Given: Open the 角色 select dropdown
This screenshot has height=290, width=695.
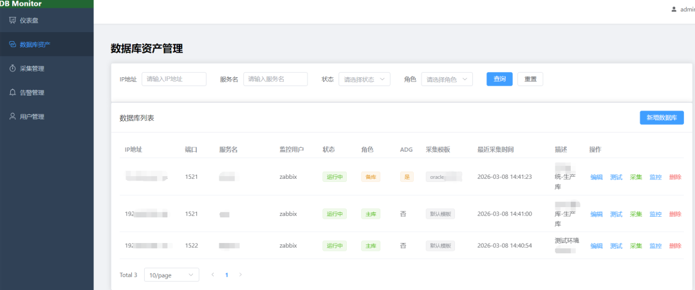Looking at the screenshot, I should 447,79.
